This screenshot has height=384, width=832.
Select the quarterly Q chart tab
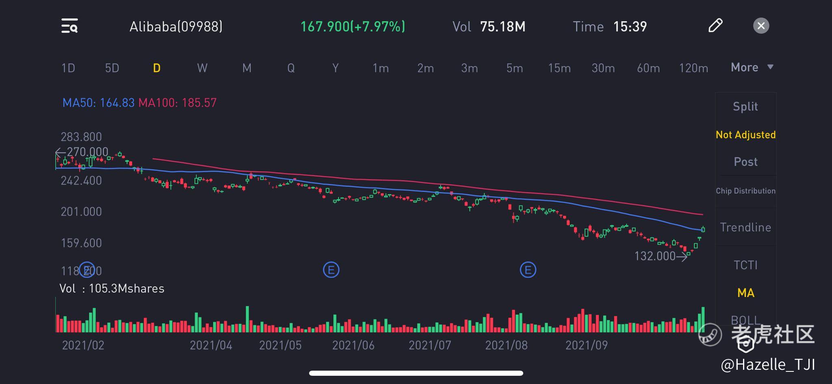pyautogui.click(x=291, y=68)
